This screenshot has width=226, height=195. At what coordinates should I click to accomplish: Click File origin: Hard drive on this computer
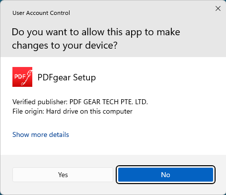tap(73, 112)
